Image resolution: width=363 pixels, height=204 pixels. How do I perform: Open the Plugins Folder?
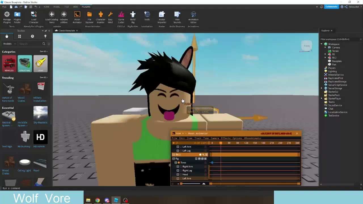coord(17,17)
